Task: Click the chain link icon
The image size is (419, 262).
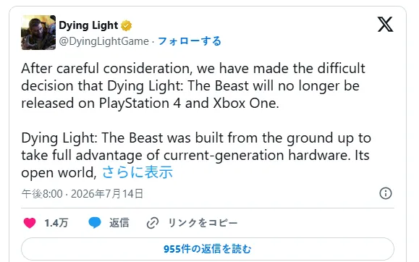Action: tap(153, 223)
